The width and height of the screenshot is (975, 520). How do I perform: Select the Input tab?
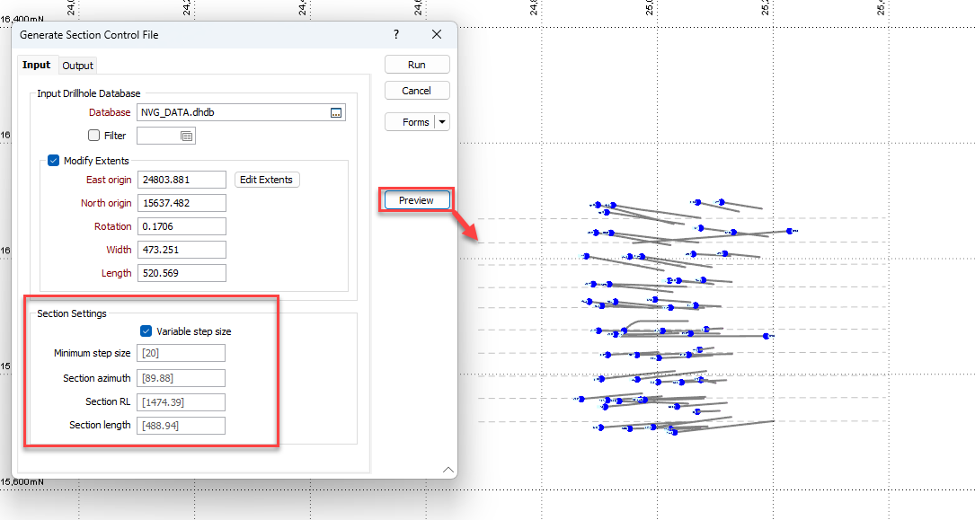click(37, 65)
